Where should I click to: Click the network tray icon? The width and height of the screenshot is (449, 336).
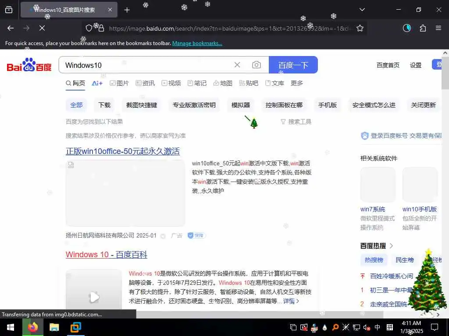point(356,327)
